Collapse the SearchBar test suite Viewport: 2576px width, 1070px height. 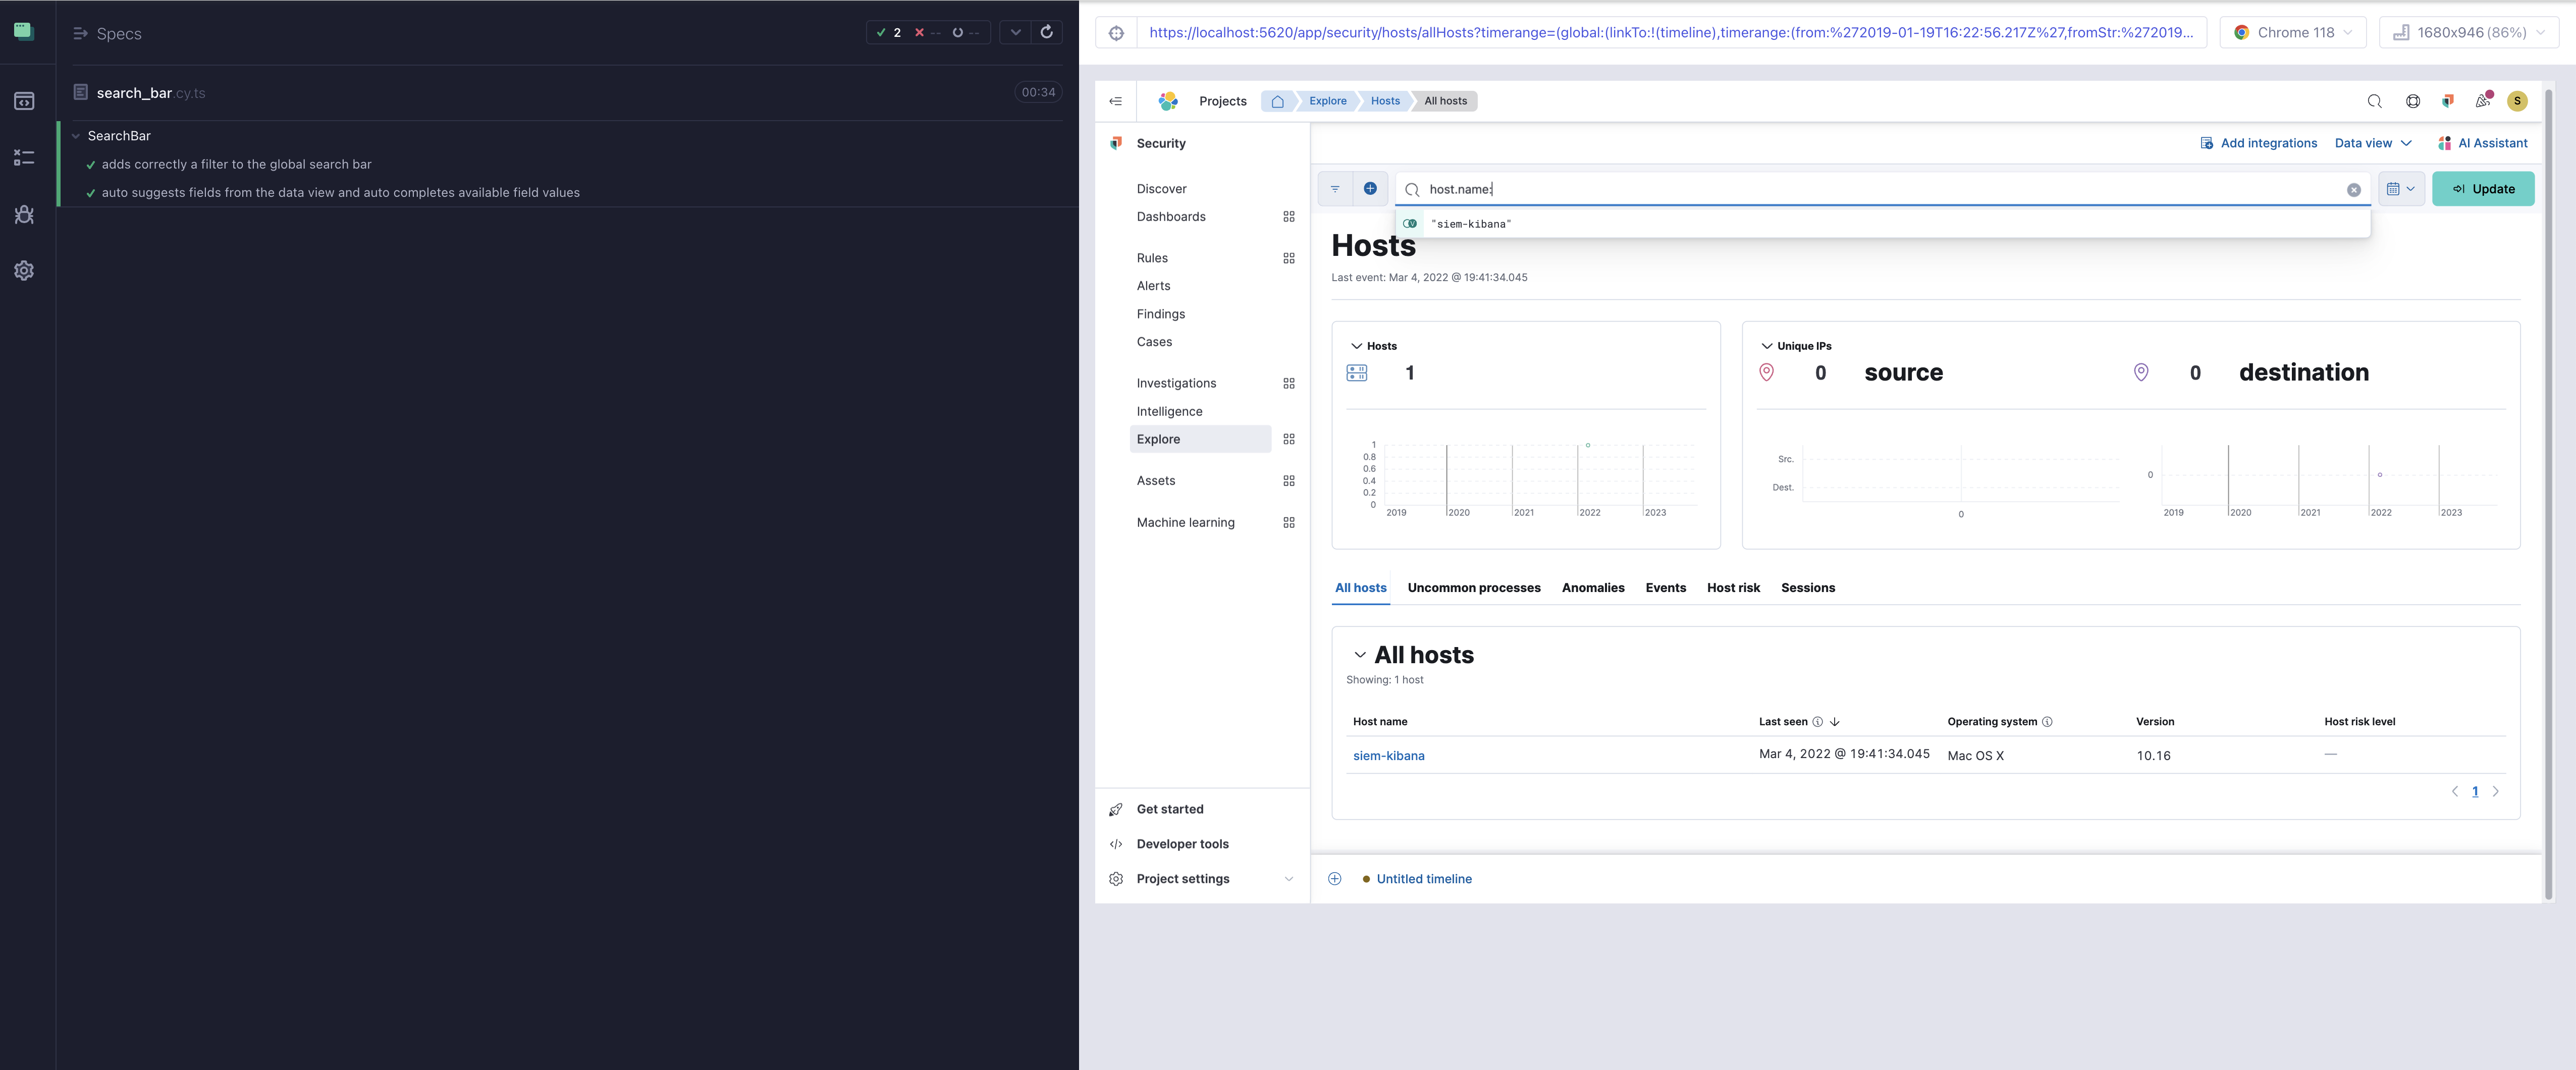point(76,136)
